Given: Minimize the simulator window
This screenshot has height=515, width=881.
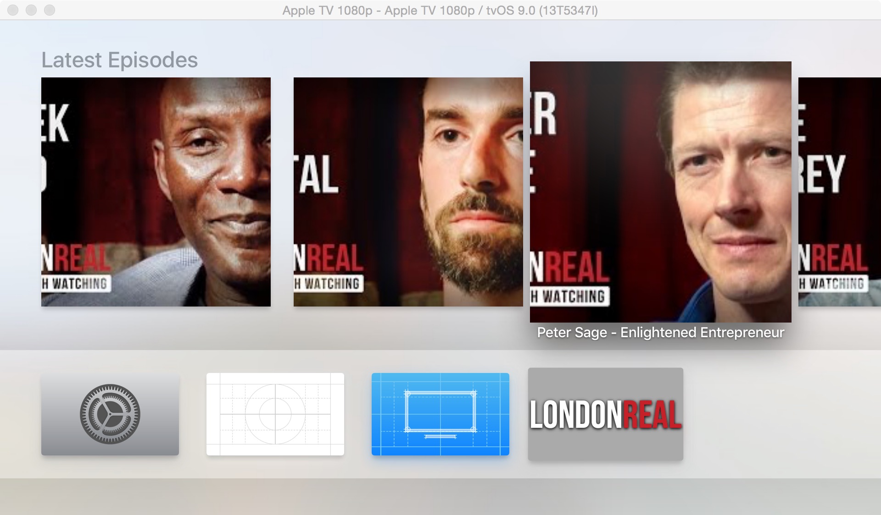Looking at the screenshot, I should [x=31, y=10].
